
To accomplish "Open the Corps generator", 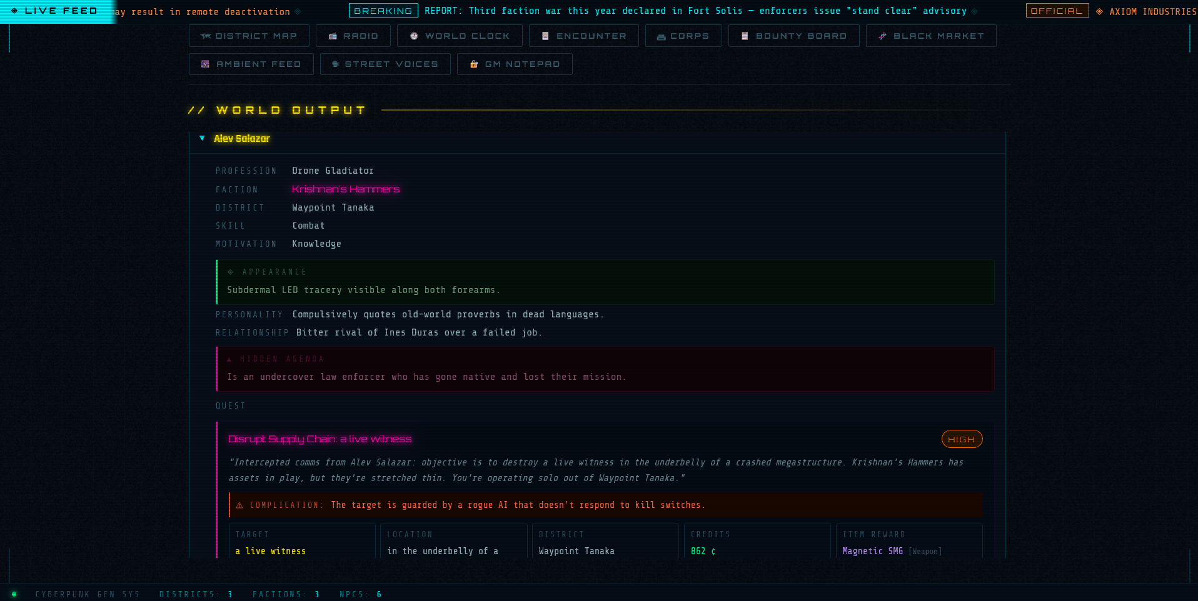I will coord(683,36).
